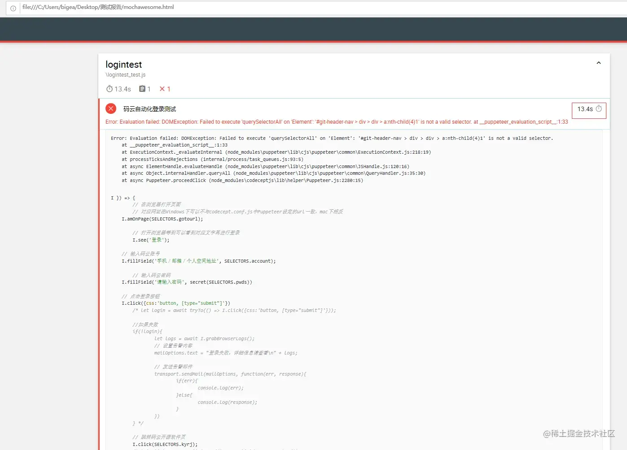Click the suite duration stopwatch icon
Viewport: 627px width, 450px height.
pyautogui.click(x=110, y=89)
